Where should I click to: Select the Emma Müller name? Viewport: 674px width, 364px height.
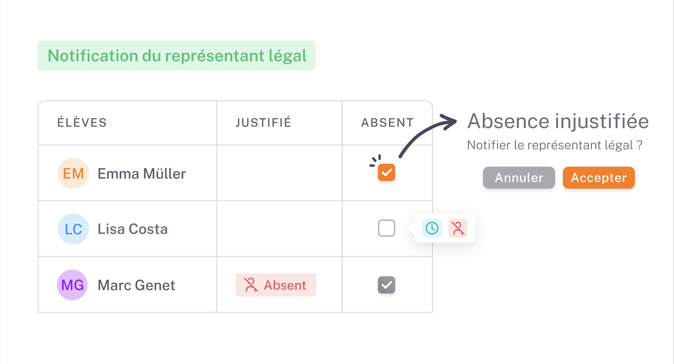pos(142,174)
